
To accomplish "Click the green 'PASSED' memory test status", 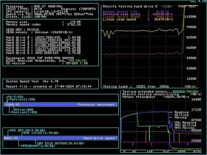I will point(192,92).
